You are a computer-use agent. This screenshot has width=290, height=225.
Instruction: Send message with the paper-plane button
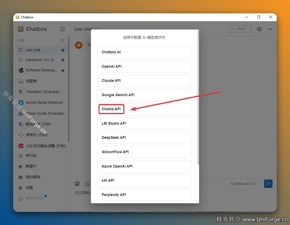point(268,183)
